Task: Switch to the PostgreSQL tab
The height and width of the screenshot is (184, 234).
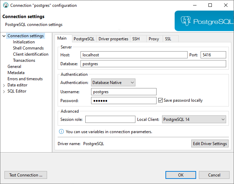Action: click(x=84, y=39)
